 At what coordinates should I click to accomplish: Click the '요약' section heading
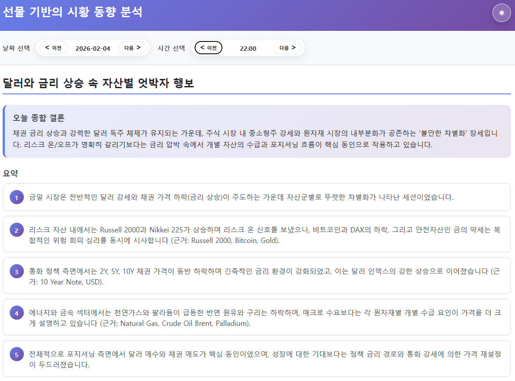[10, 173]
